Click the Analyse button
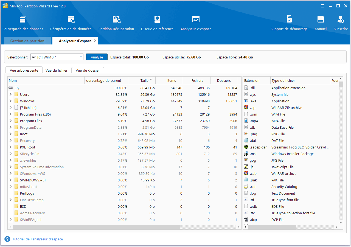This screenshot has height=247, width=351. click(97, 57)
